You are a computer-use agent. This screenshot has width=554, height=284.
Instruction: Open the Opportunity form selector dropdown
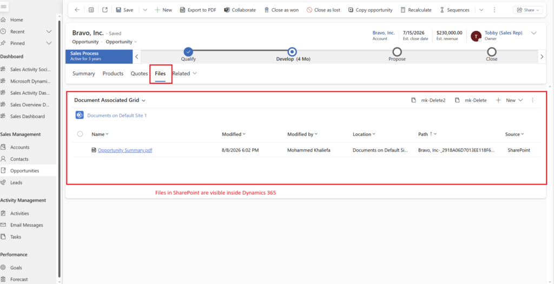pyautogui.click(x=122, y=42)
